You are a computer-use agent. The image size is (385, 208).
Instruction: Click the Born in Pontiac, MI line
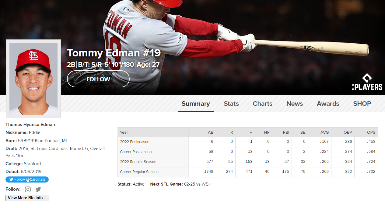point(36,141)
